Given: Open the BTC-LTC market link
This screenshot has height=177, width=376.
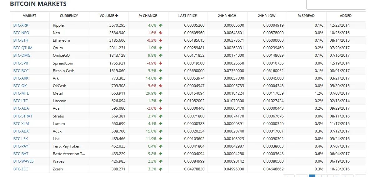Looking at the screenshot, I should (21, 101).
